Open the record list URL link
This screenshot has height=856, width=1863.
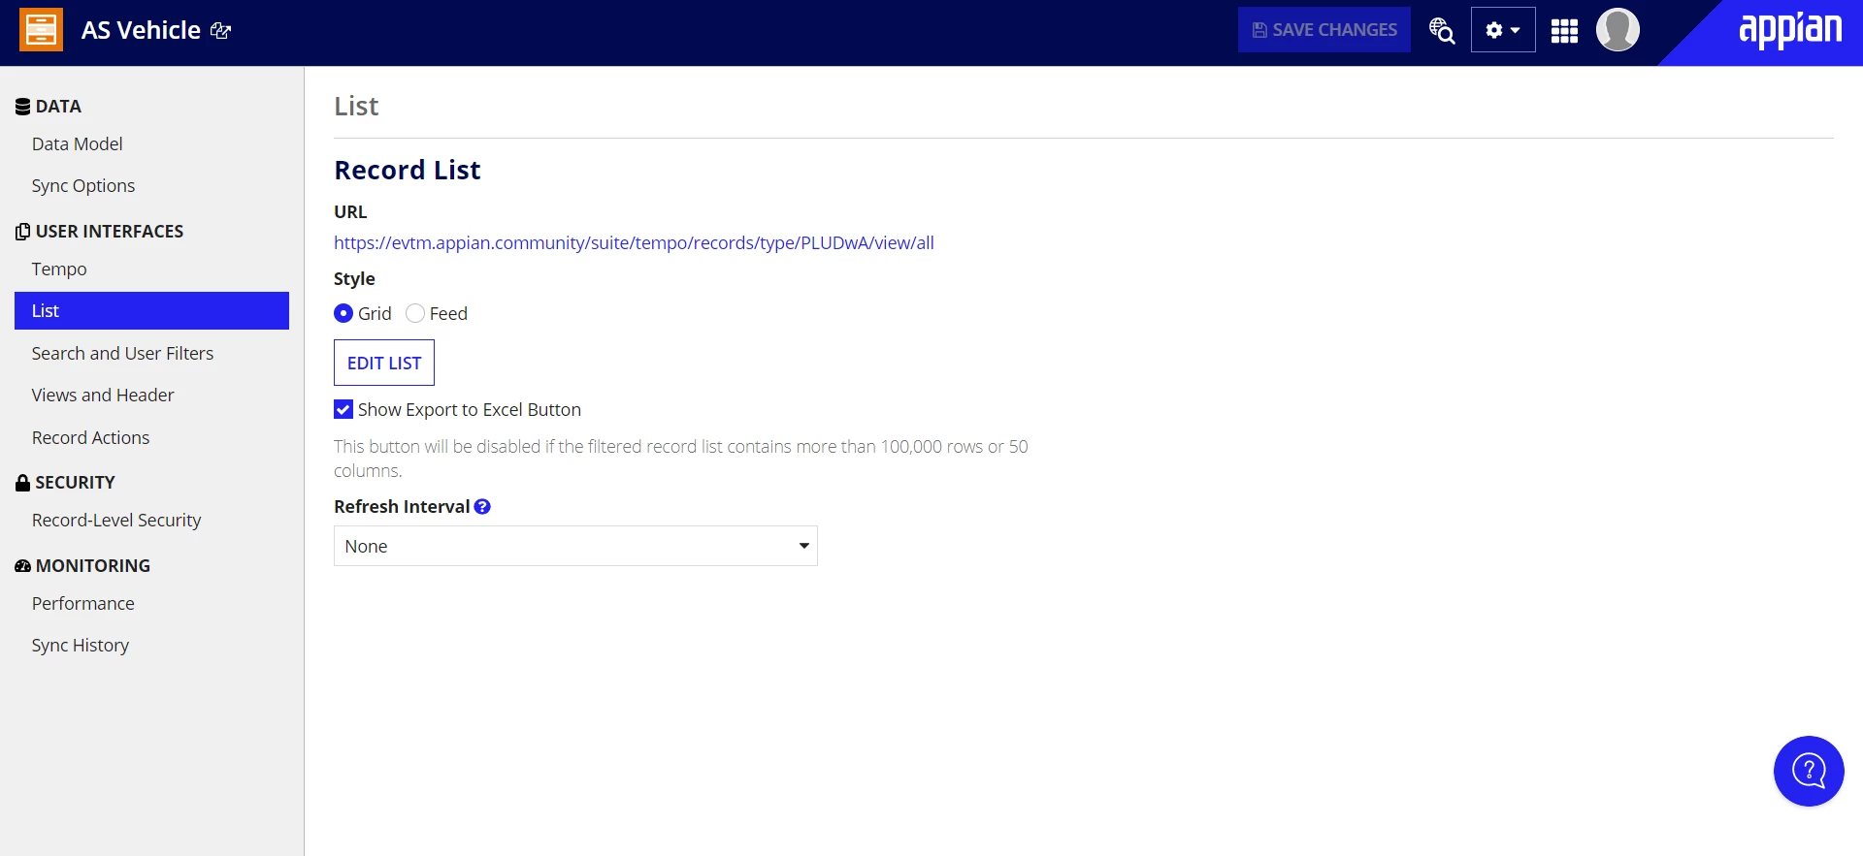tap(634, 242)
